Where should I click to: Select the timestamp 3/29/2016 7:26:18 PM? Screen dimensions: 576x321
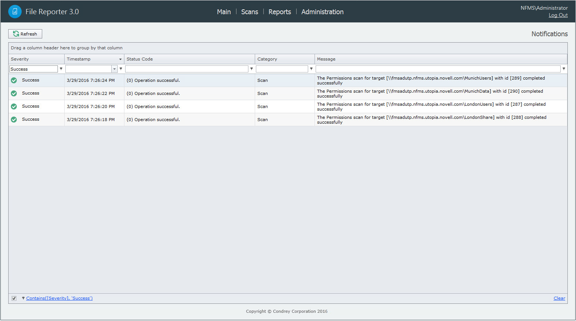(x=91, y=120)
